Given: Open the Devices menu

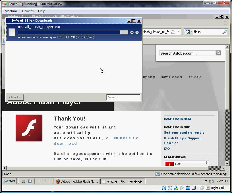Looking at the screenshot, I should 28,11.
